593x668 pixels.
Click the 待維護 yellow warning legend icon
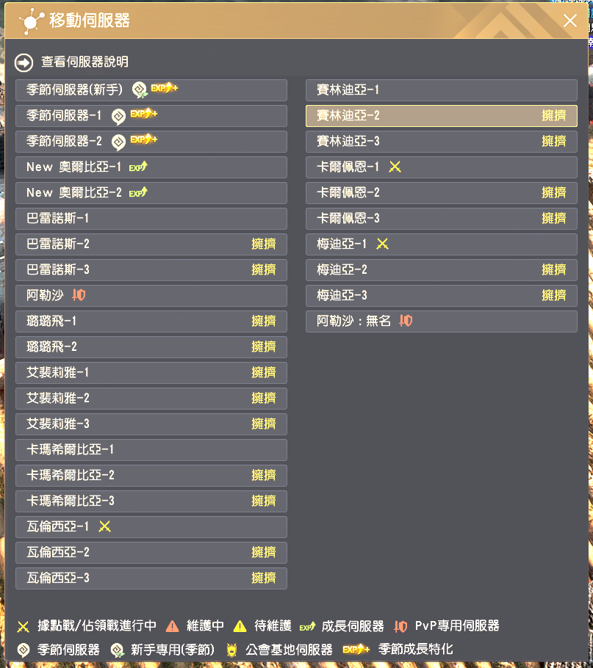(240, 626)
